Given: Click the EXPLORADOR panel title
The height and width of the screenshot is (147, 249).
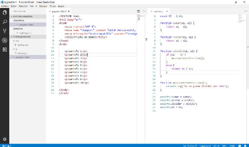Looking at the screenshot, I should 20,11.
